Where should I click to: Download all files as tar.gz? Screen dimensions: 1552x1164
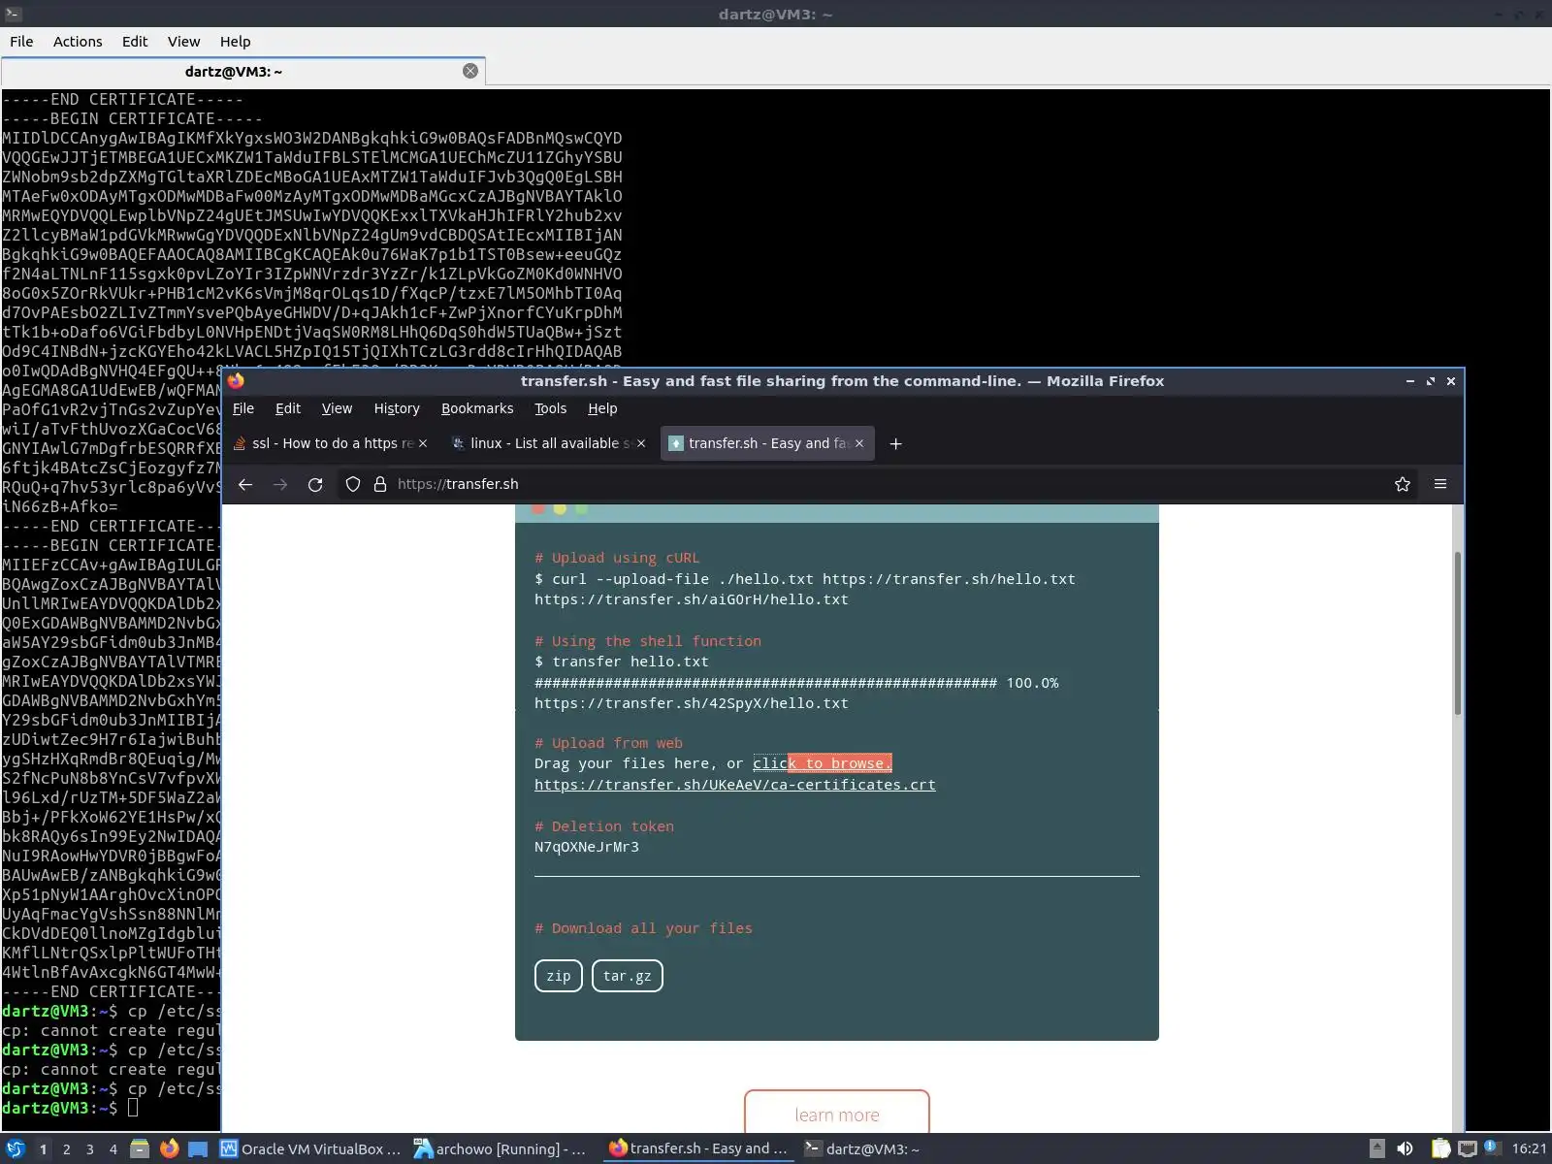click(x=628, y=976)
